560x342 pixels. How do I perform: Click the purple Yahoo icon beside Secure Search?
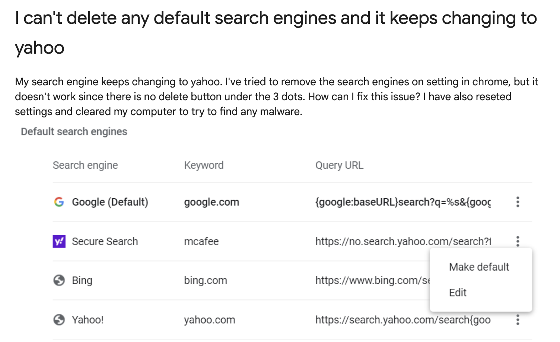[x=59, y=241]
